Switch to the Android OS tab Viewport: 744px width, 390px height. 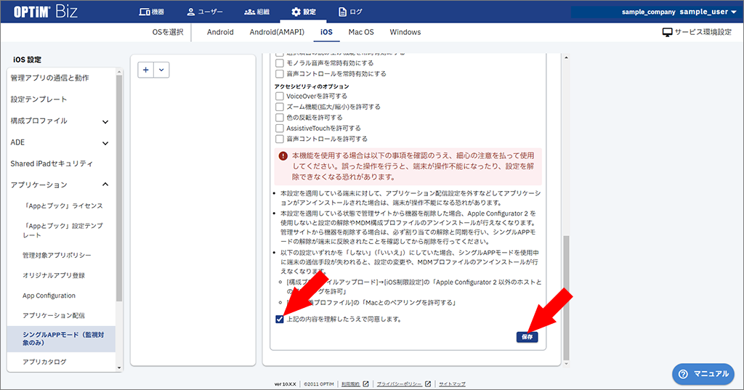point(220,33)
